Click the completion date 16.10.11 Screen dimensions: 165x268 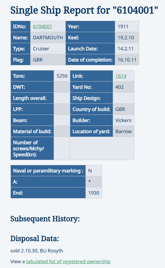[127, 60]
